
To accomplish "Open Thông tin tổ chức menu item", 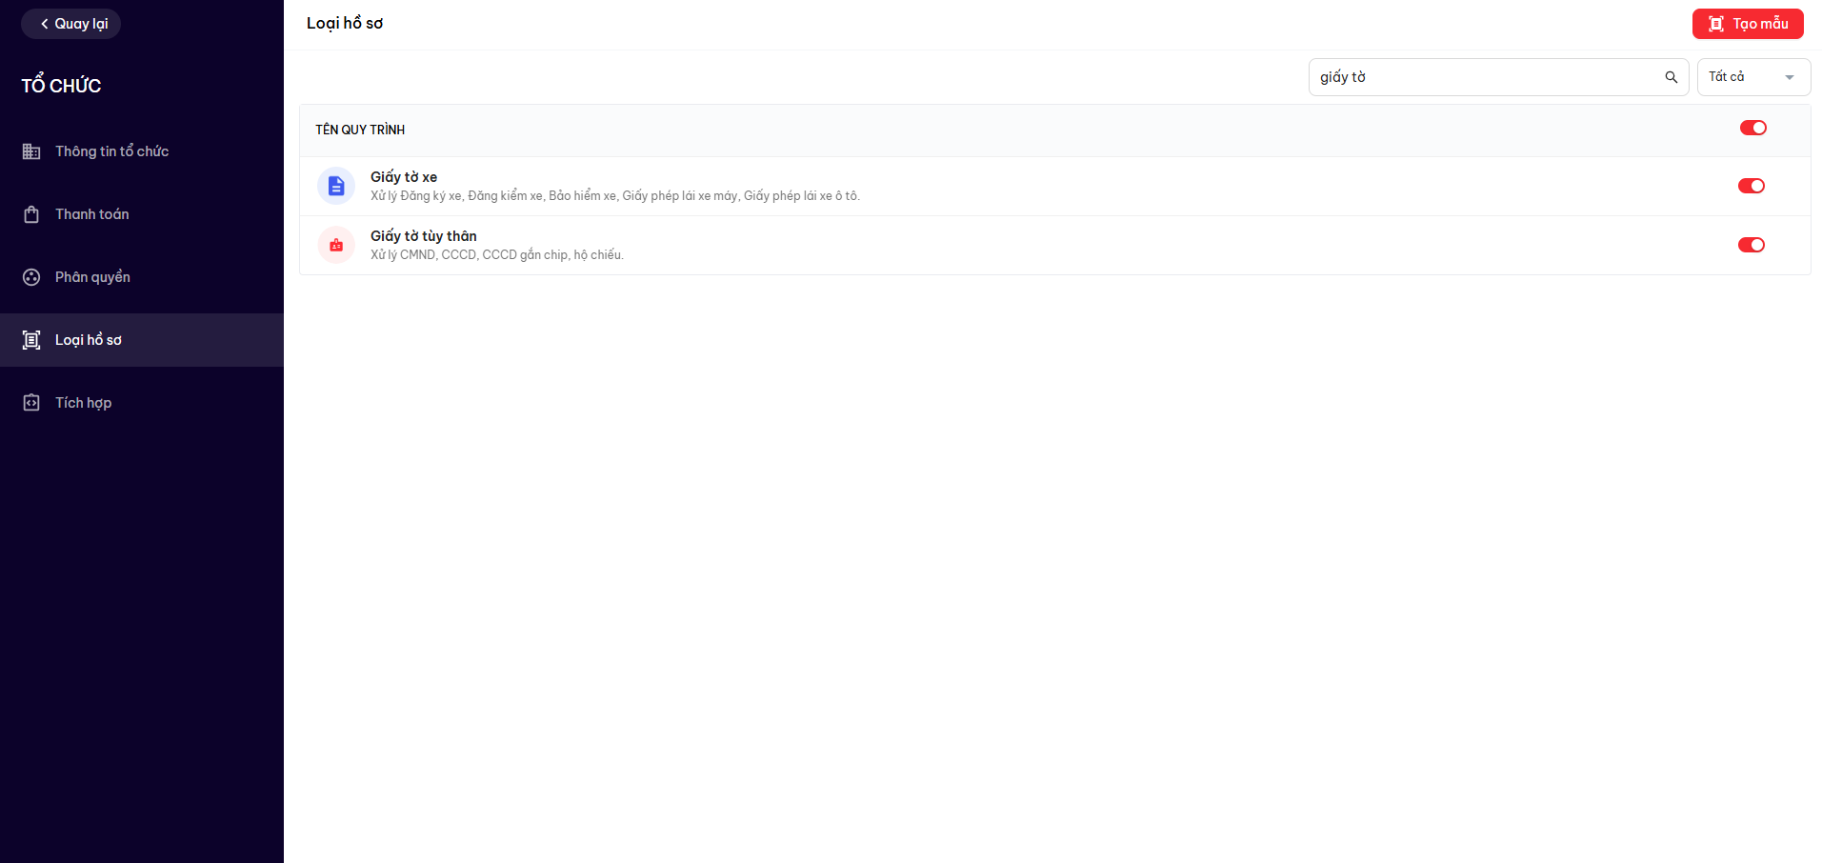I will click(142, 151).
